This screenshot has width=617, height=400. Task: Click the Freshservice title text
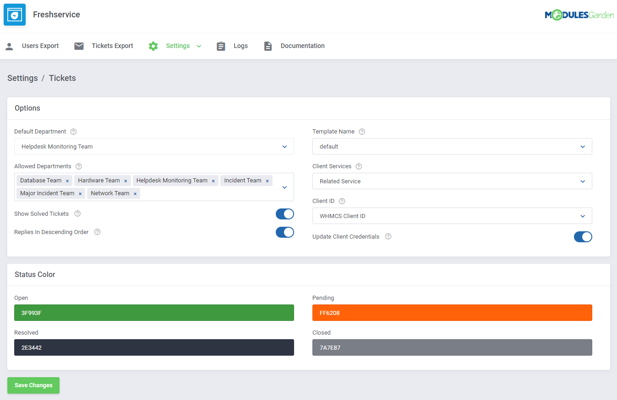tap(56, 15)
